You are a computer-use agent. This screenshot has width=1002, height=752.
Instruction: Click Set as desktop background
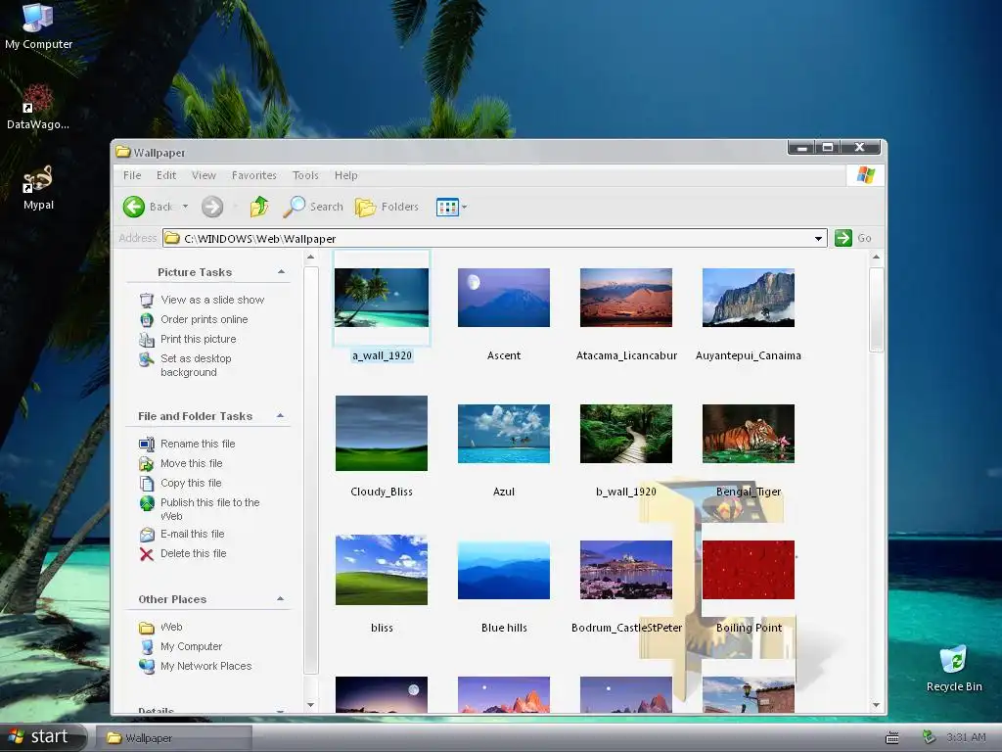(x=196, y=365)
